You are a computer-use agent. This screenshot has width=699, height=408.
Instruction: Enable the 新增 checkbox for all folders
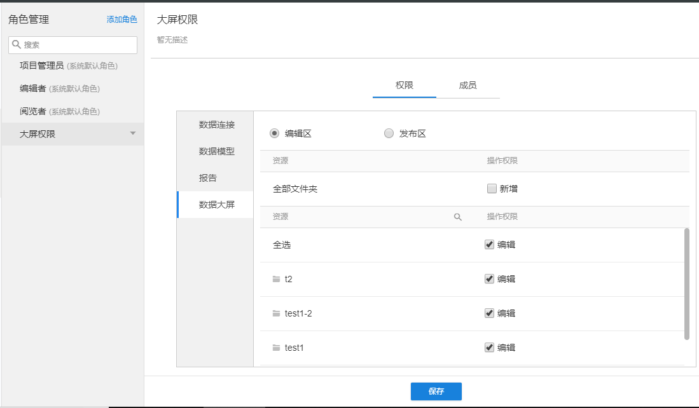(491, 189)
